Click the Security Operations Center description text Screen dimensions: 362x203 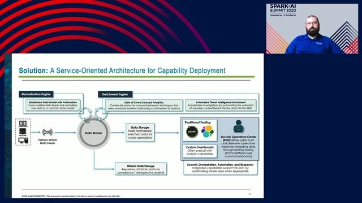pos(238,147)
